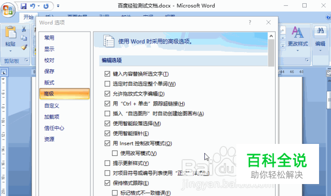Toggle 用 Insert 控制改写模式 checkbox

click(107, 143)
